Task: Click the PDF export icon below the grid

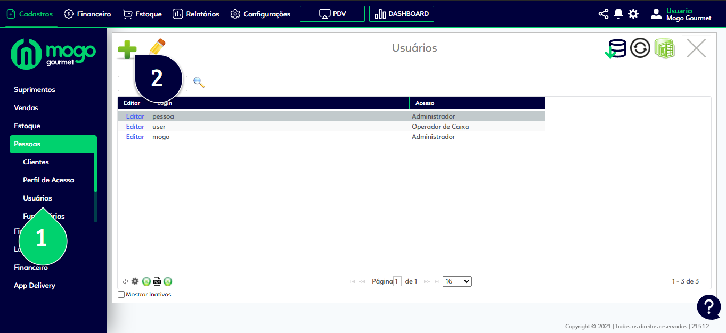Action: coord(157,281)
